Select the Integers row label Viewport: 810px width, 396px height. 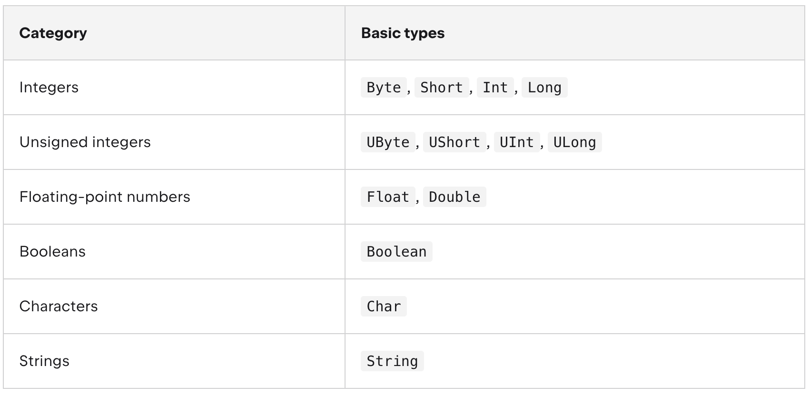(49, 88)
